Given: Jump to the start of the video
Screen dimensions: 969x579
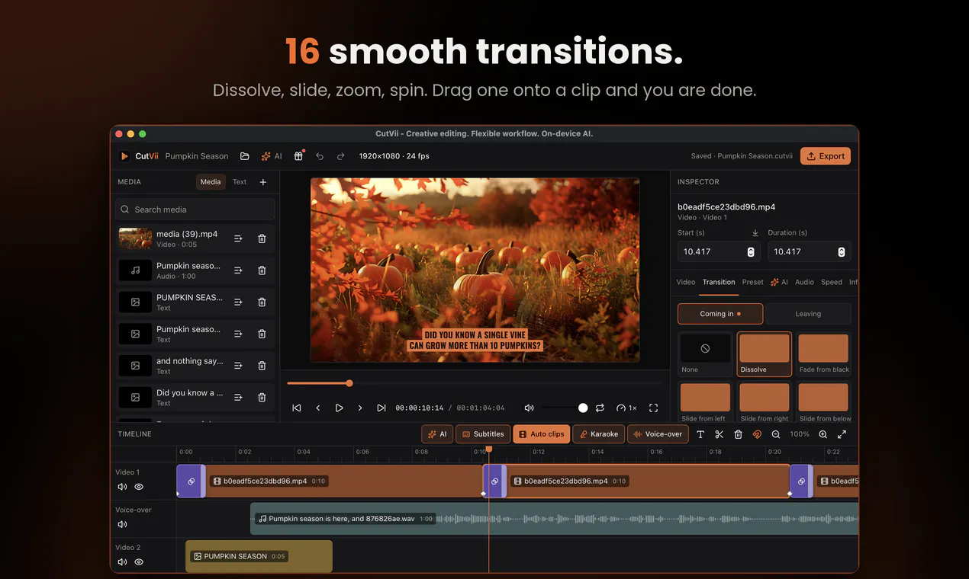Looking at the screenshot, I should [297, 408].
